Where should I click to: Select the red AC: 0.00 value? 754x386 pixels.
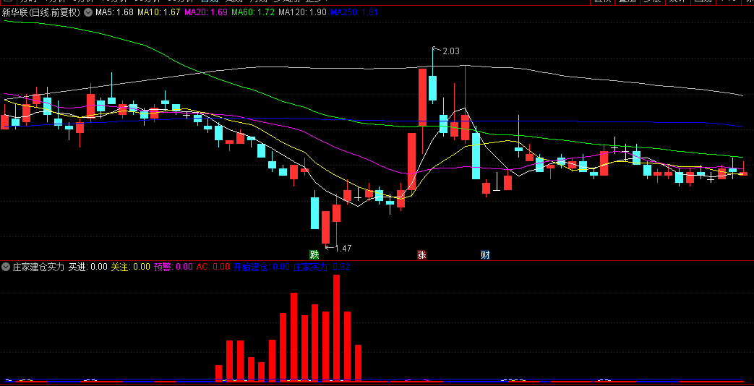pyautogui.click(x=214, y=266)
